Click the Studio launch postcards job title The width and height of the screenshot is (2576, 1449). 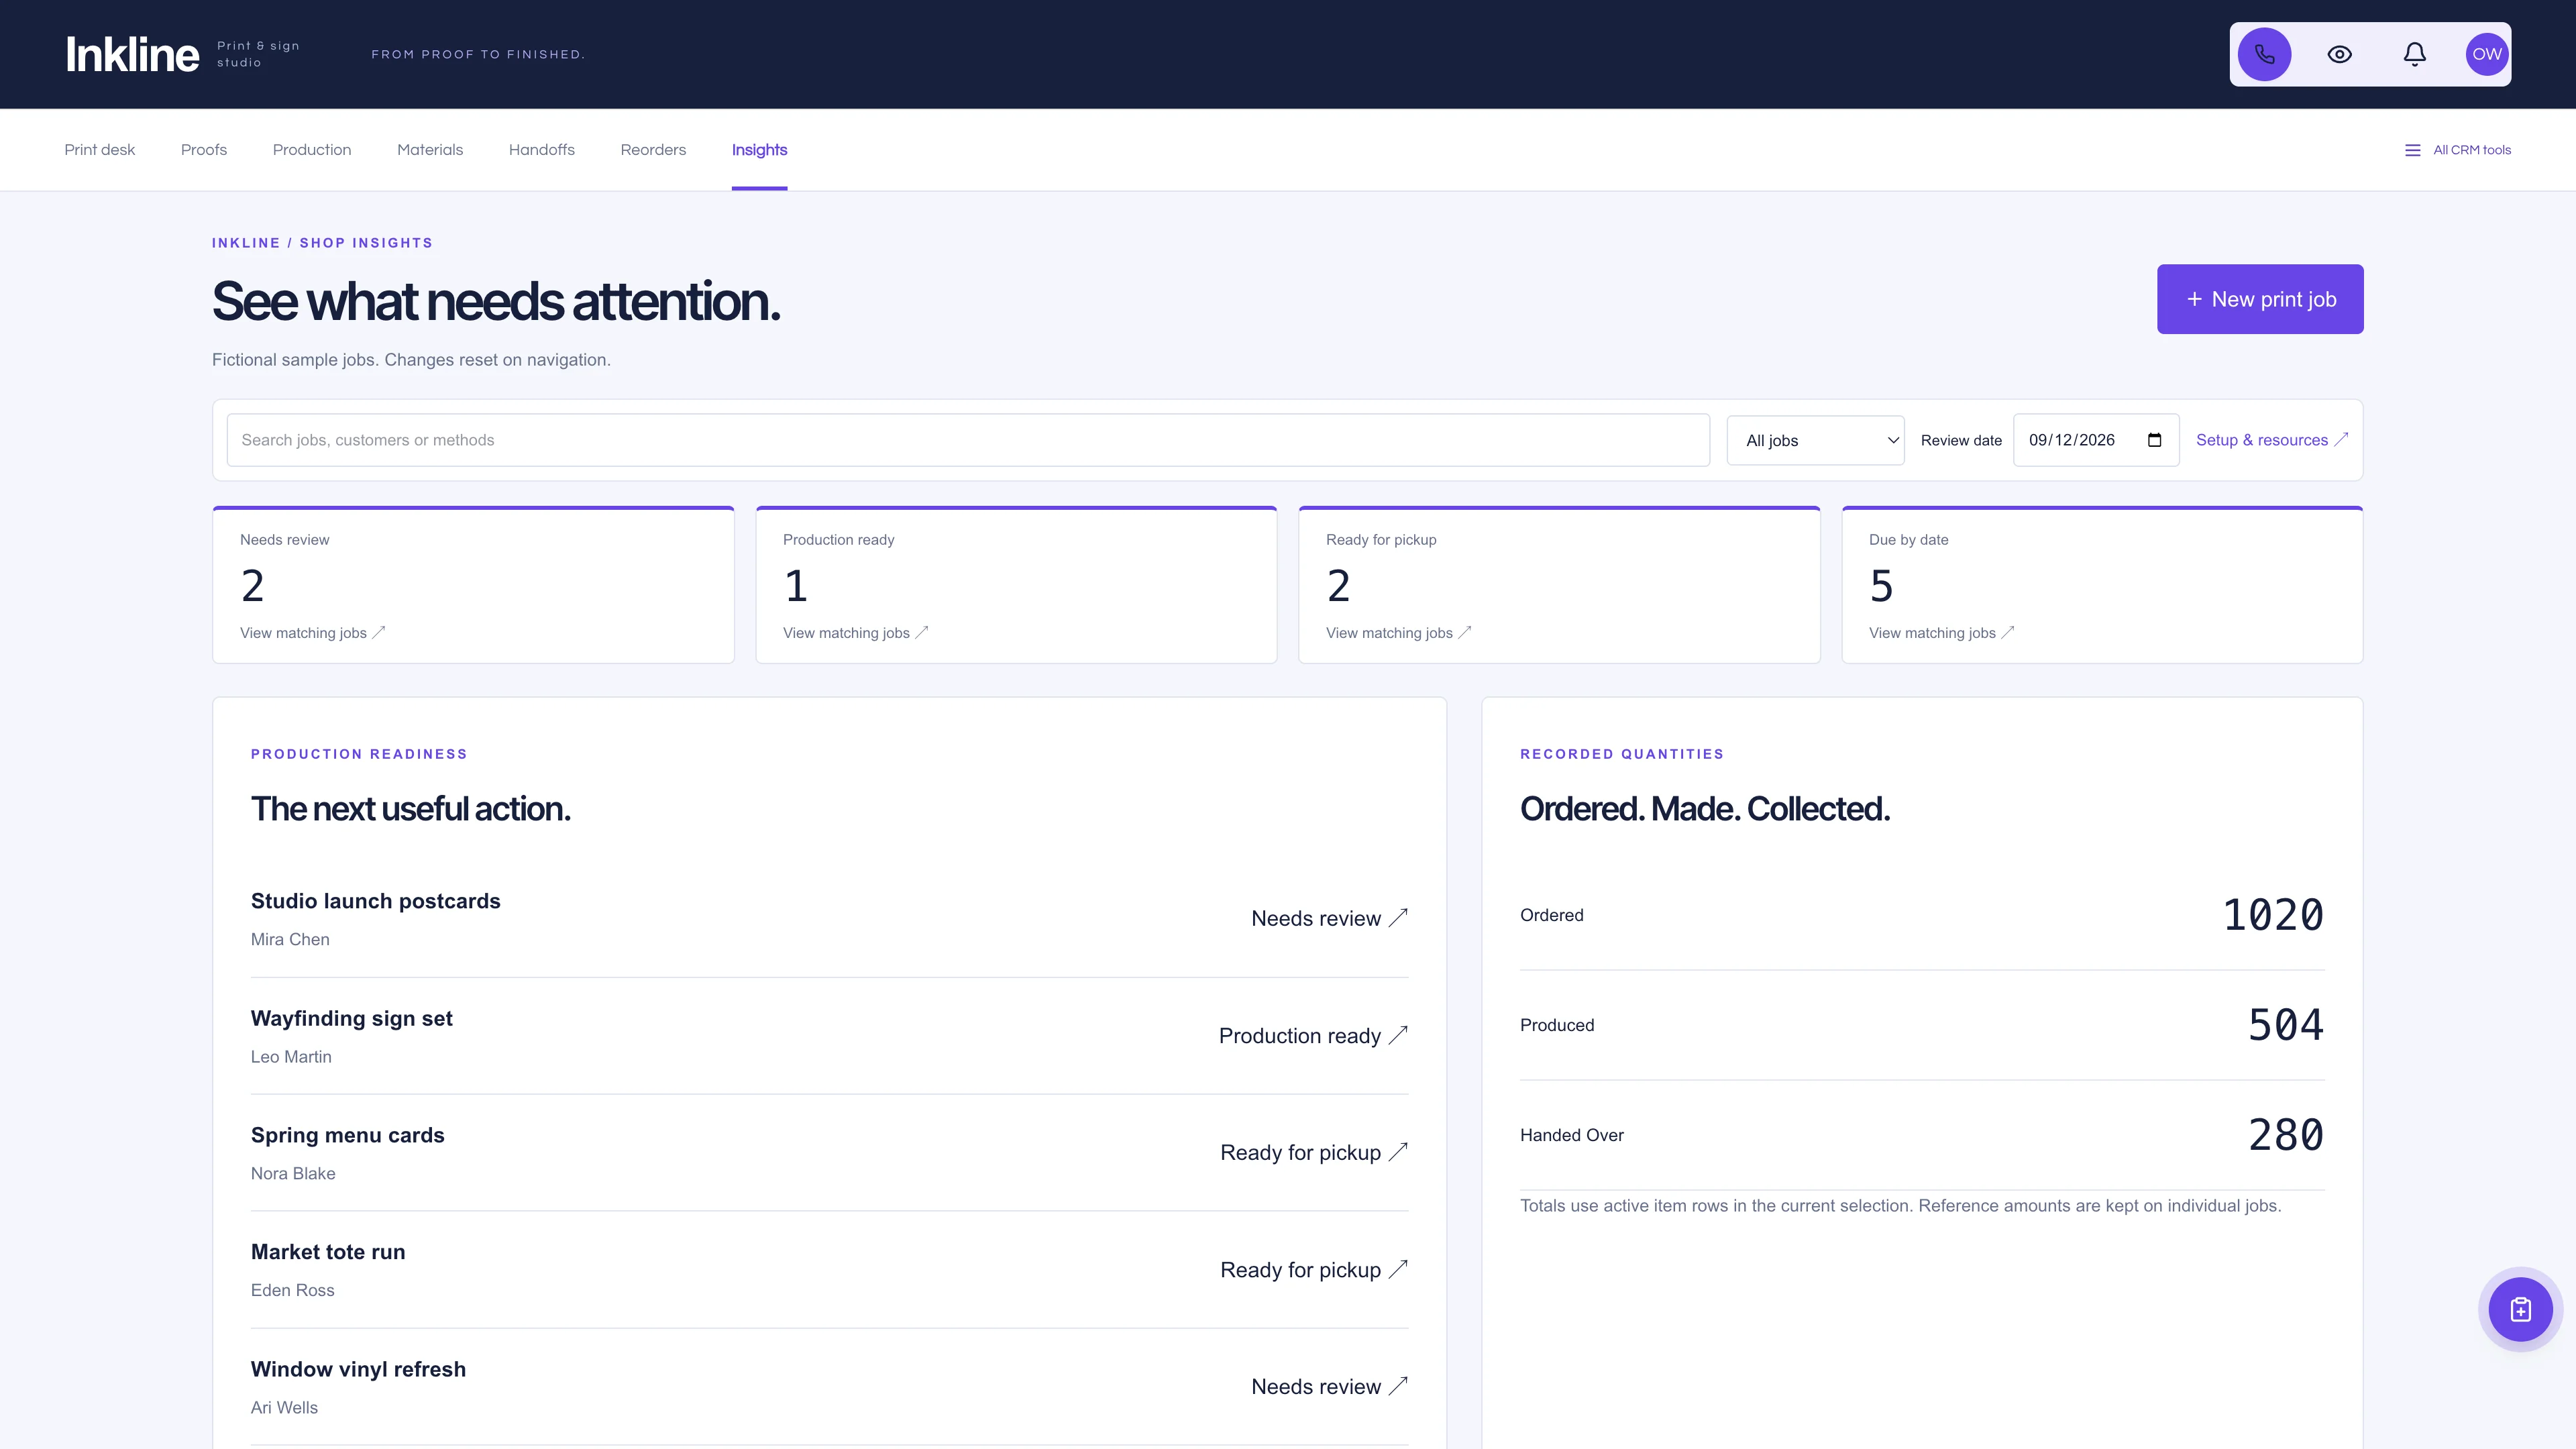(375, 901)
